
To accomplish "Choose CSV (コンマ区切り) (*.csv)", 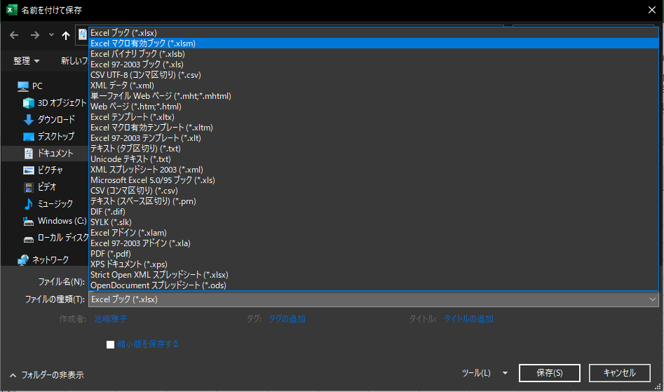I will (x=374, y=191).
